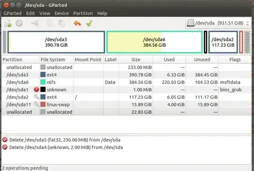254x171 pixels.
Task: Undo last operation with orange arrow
Action: [77, 23]
